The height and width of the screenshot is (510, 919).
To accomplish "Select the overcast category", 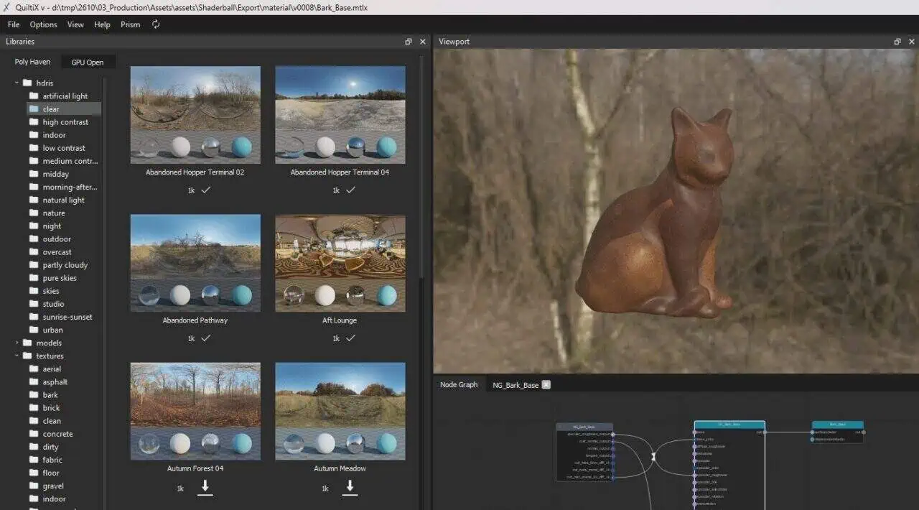I will (57, 252).
